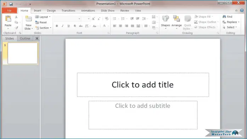The height and width of the screenshot is (139, 247).
Task: Click the New Slide icon
Action: (28, 19)
